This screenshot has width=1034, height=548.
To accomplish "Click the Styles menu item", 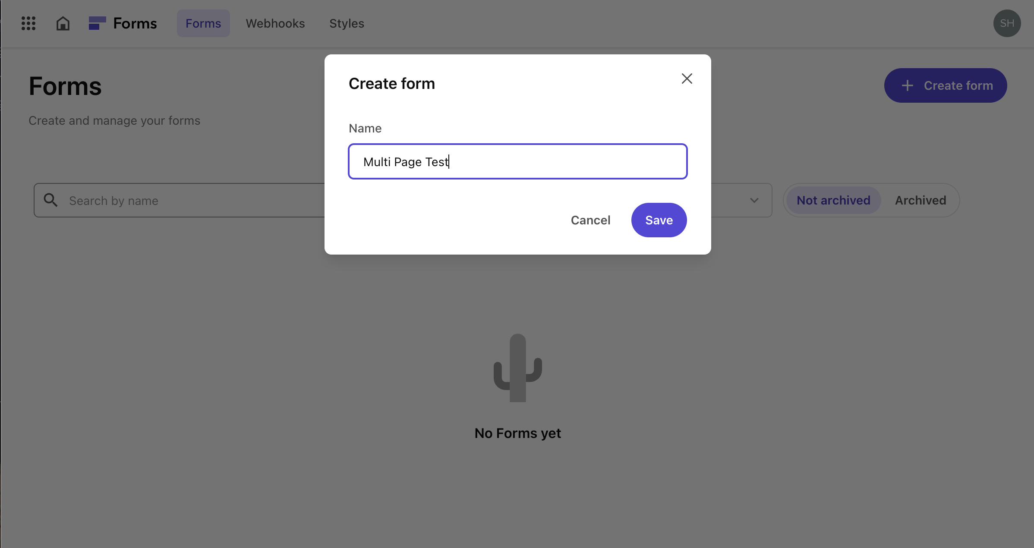I will point(347,22).
